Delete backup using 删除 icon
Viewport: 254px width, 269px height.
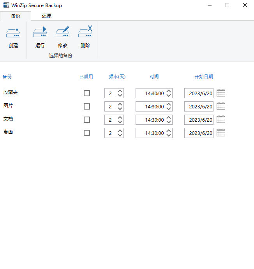pyautogui.click(x=85, y=33)
